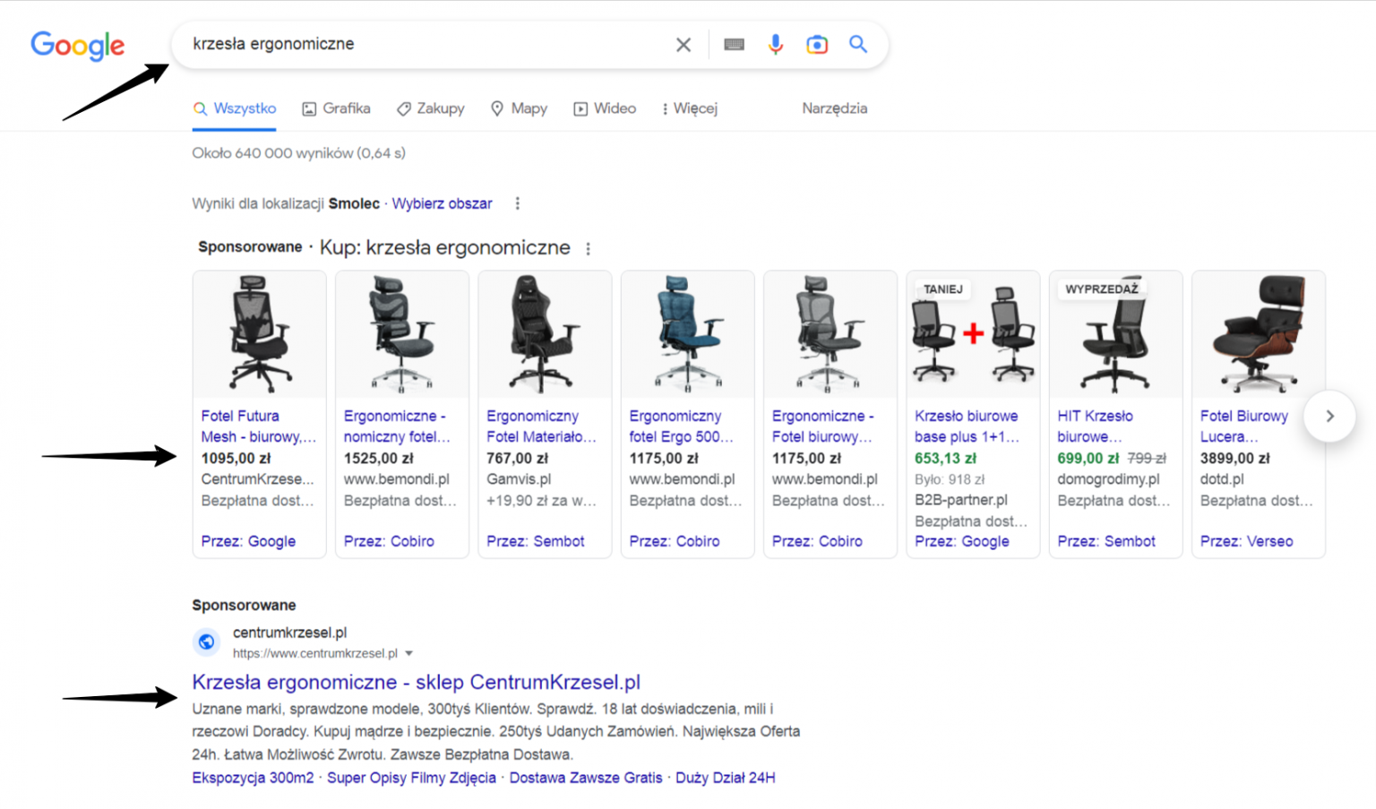Open the on-screen keyboard icon
This screenshot has width=1376, height=809.
734,45
